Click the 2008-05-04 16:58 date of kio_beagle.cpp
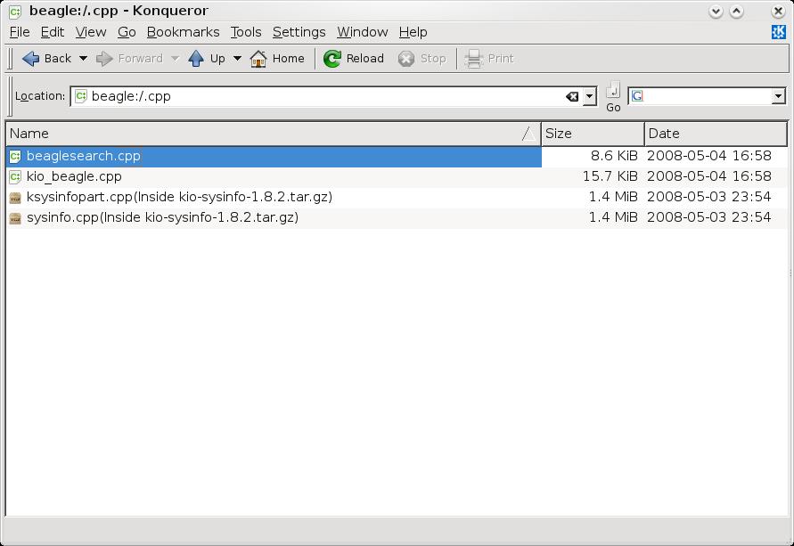The image size is (794, 546). 709,176
